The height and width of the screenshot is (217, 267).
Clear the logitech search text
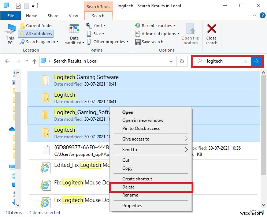(245, 61)
